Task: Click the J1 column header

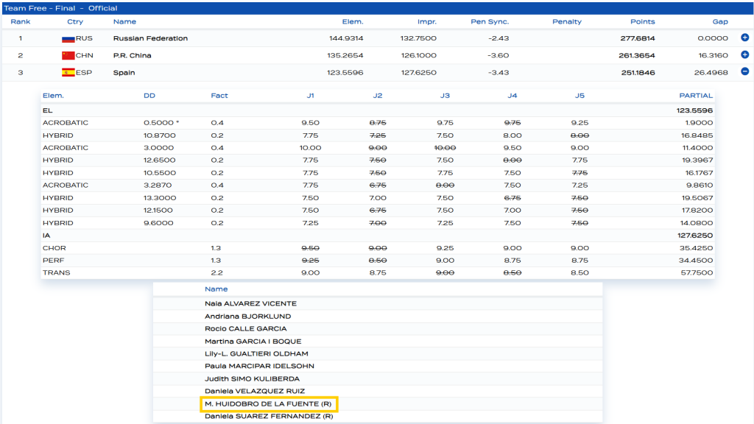Action: coord(311,96)
